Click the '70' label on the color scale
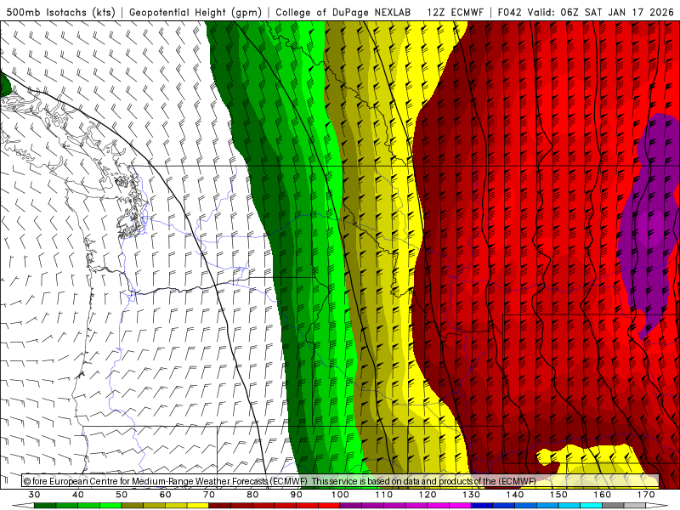 click(x=209, y=495)
